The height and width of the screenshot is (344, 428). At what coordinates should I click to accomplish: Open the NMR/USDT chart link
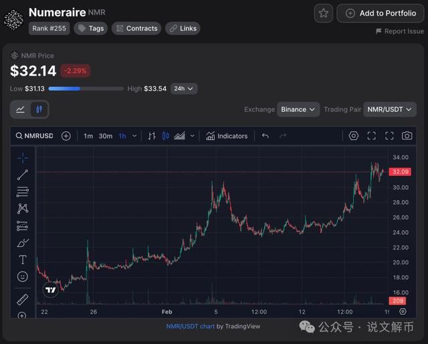click(x=190, y=326)
